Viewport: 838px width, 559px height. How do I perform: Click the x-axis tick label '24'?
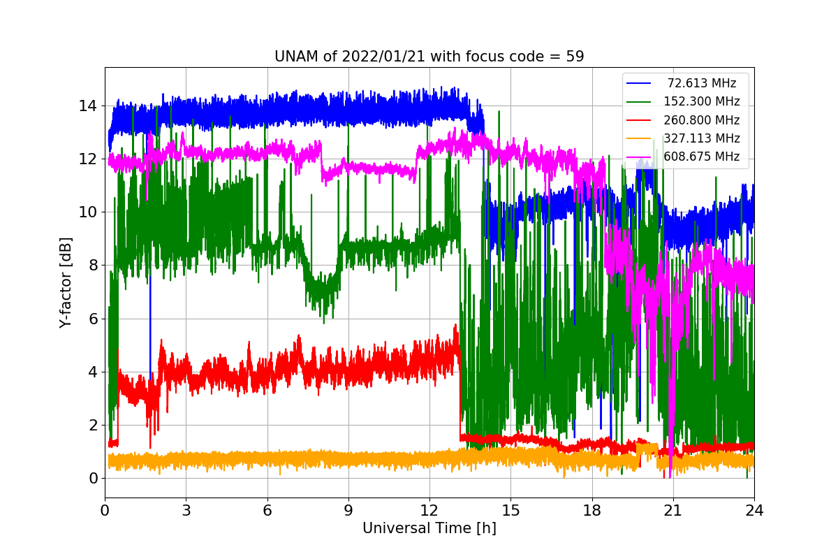(754, 511)
